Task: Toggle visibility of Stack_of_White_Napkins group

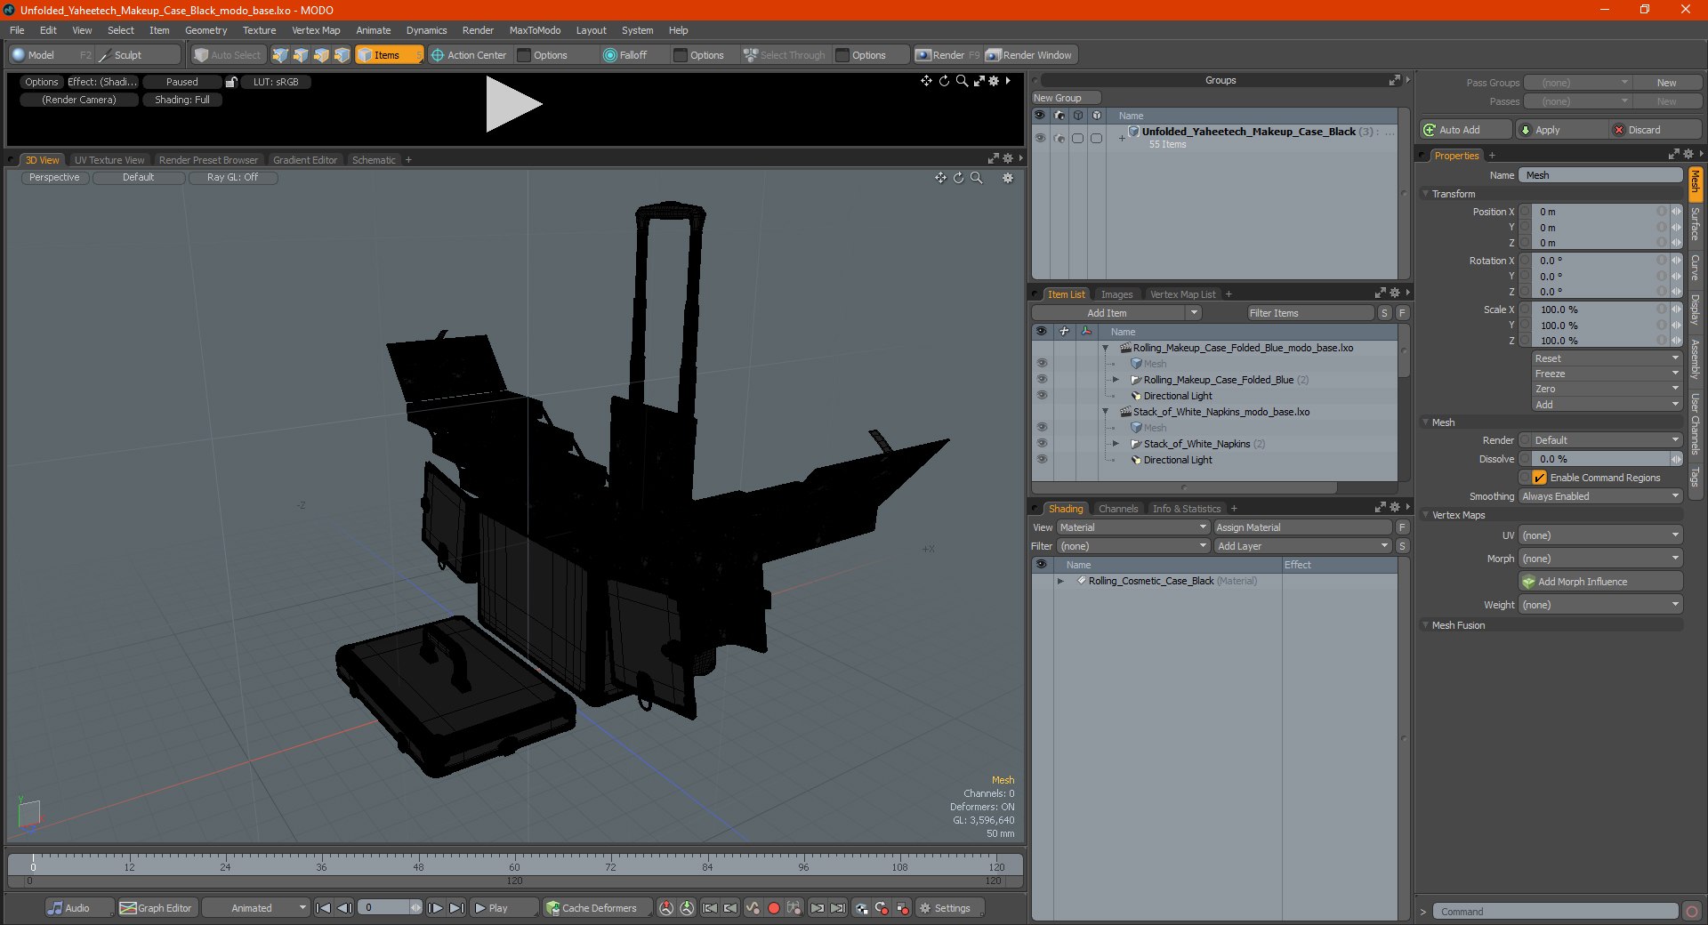Action: click(1042, 444)
